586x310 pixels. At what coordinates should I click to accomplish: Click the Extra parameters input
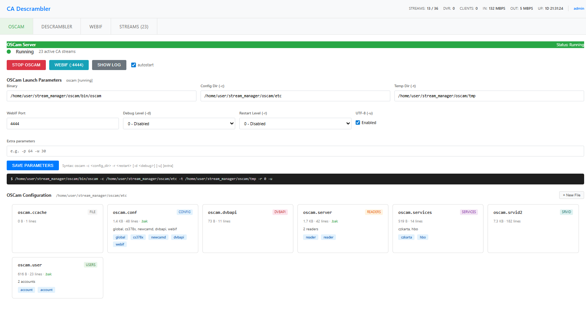click(x=295, y=151)
